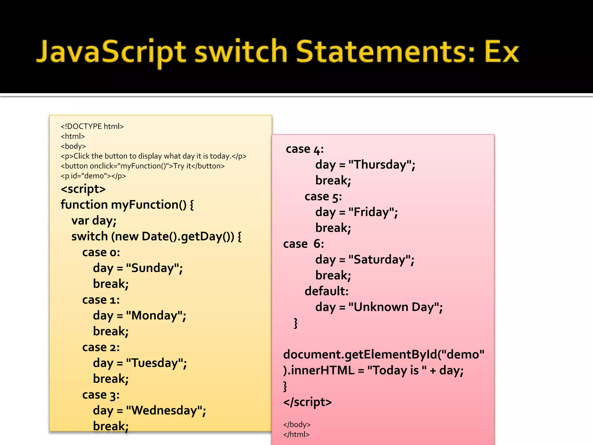
Task: Click the 'default:' label
Action: [326, 291]
